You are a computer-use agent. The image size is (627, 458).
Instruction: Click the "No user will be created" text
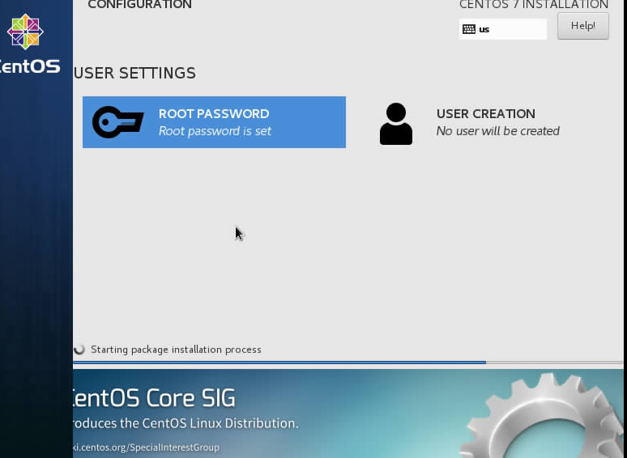tap(498, 131)
